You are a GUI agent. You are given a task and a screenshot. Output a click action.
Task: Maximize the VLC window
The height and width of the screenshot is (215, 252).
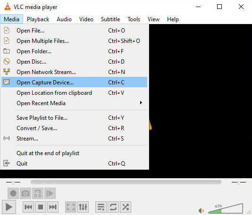219,7
